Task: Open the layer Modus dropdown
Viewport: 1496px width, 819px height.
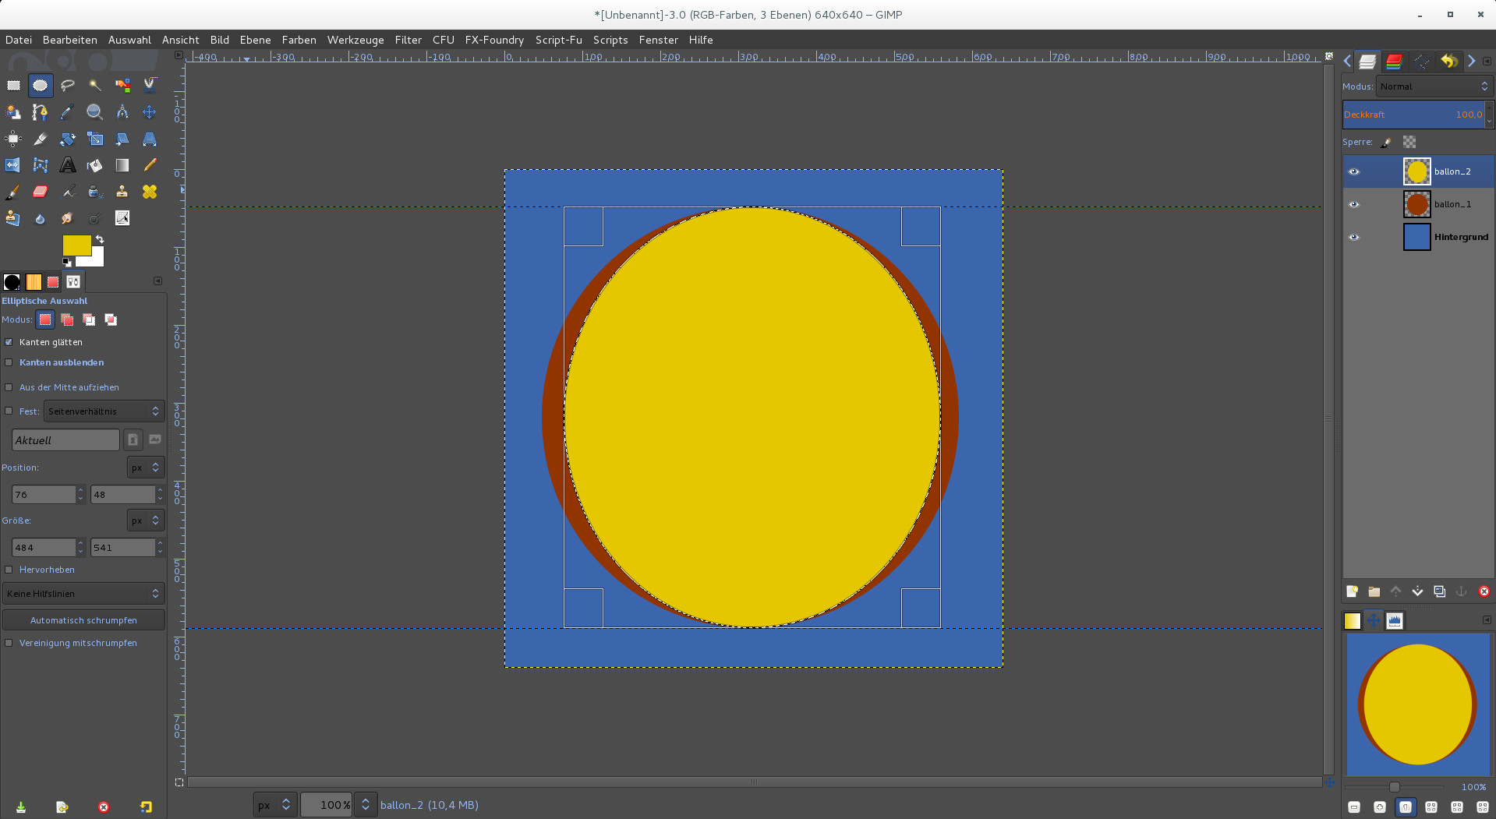Action: (x=1434, y=86)
